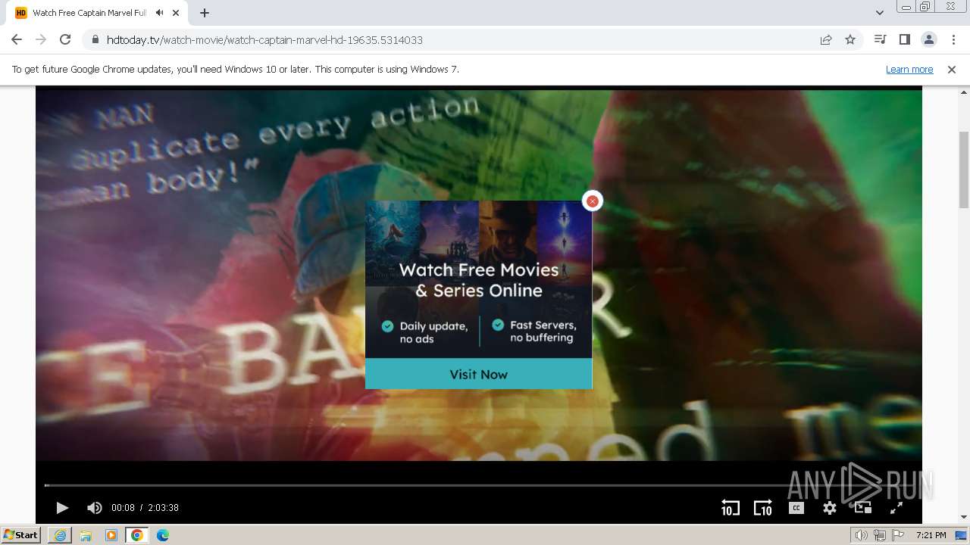The image size is (970, 545).
Task: Open Action Center flag icon
Action: (x=898, y=535)
